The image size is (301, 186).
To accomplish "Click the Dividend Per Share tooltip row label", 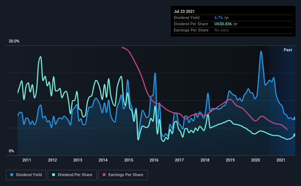I will tap(191, 24).
